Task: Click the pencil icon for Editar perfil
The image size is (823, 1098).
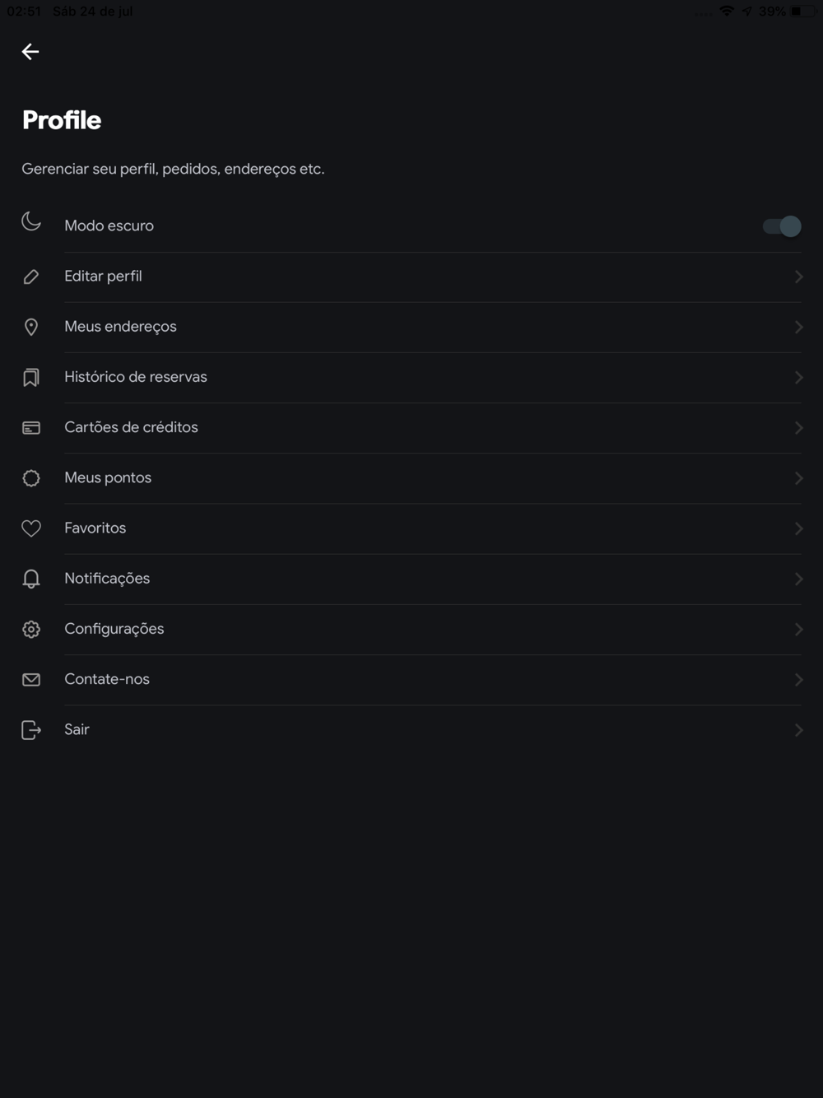Action: 31,277
